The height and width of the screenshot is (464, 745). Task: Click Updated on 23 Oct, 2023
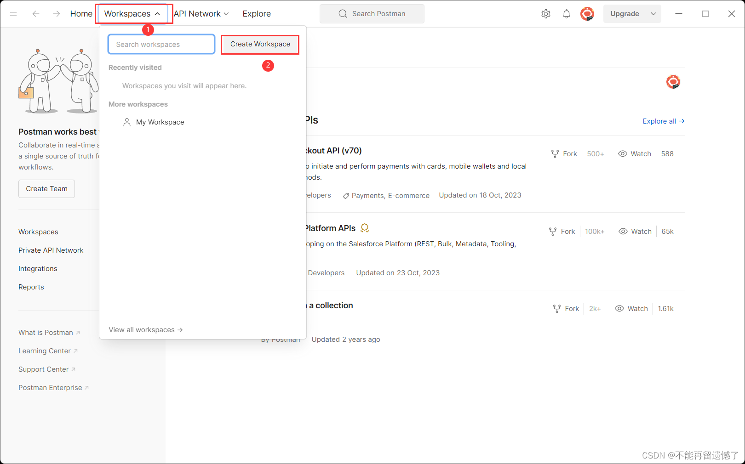click(x=398, y=273)
